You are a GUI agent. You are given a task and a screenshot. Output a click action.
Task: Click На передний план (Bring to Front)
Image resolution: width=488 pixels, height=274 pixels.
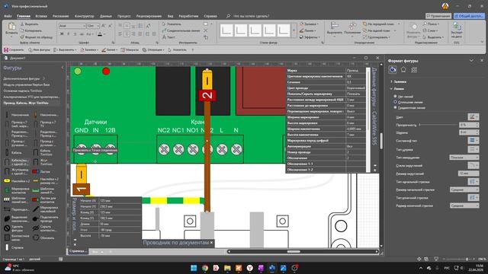(x=378, y=24)
